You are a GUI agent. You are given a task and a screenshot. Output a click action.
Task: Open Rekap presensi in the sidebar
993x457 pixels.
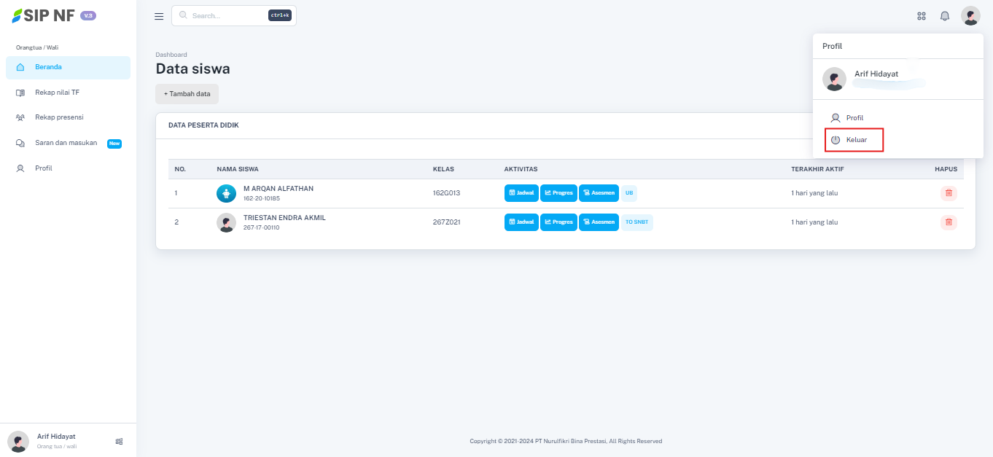point(59,117)
